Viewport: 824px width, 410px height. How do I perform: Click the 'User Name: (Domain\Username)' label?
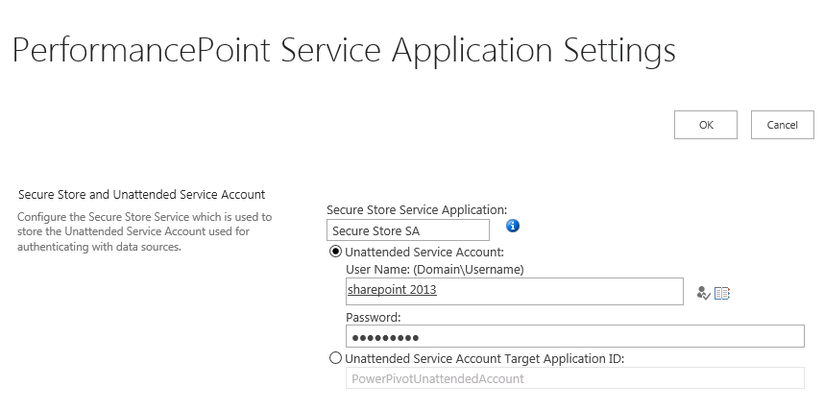point(434,269)
